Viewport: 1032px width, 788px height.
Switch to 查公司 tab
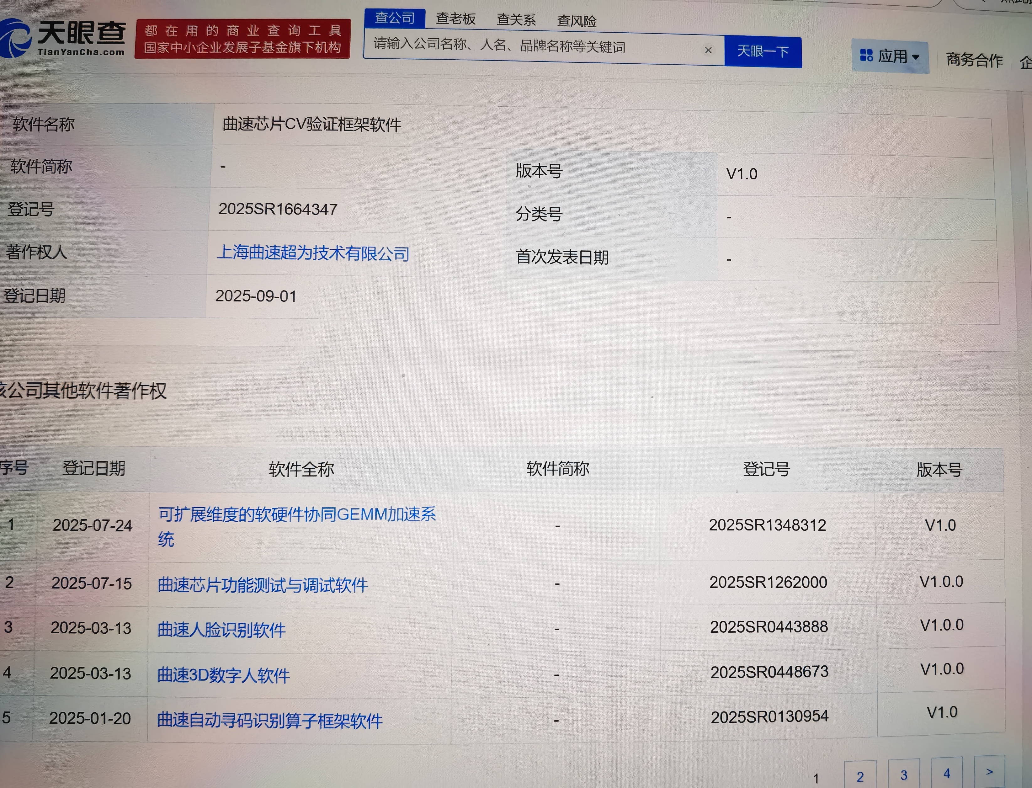(395, 18)
